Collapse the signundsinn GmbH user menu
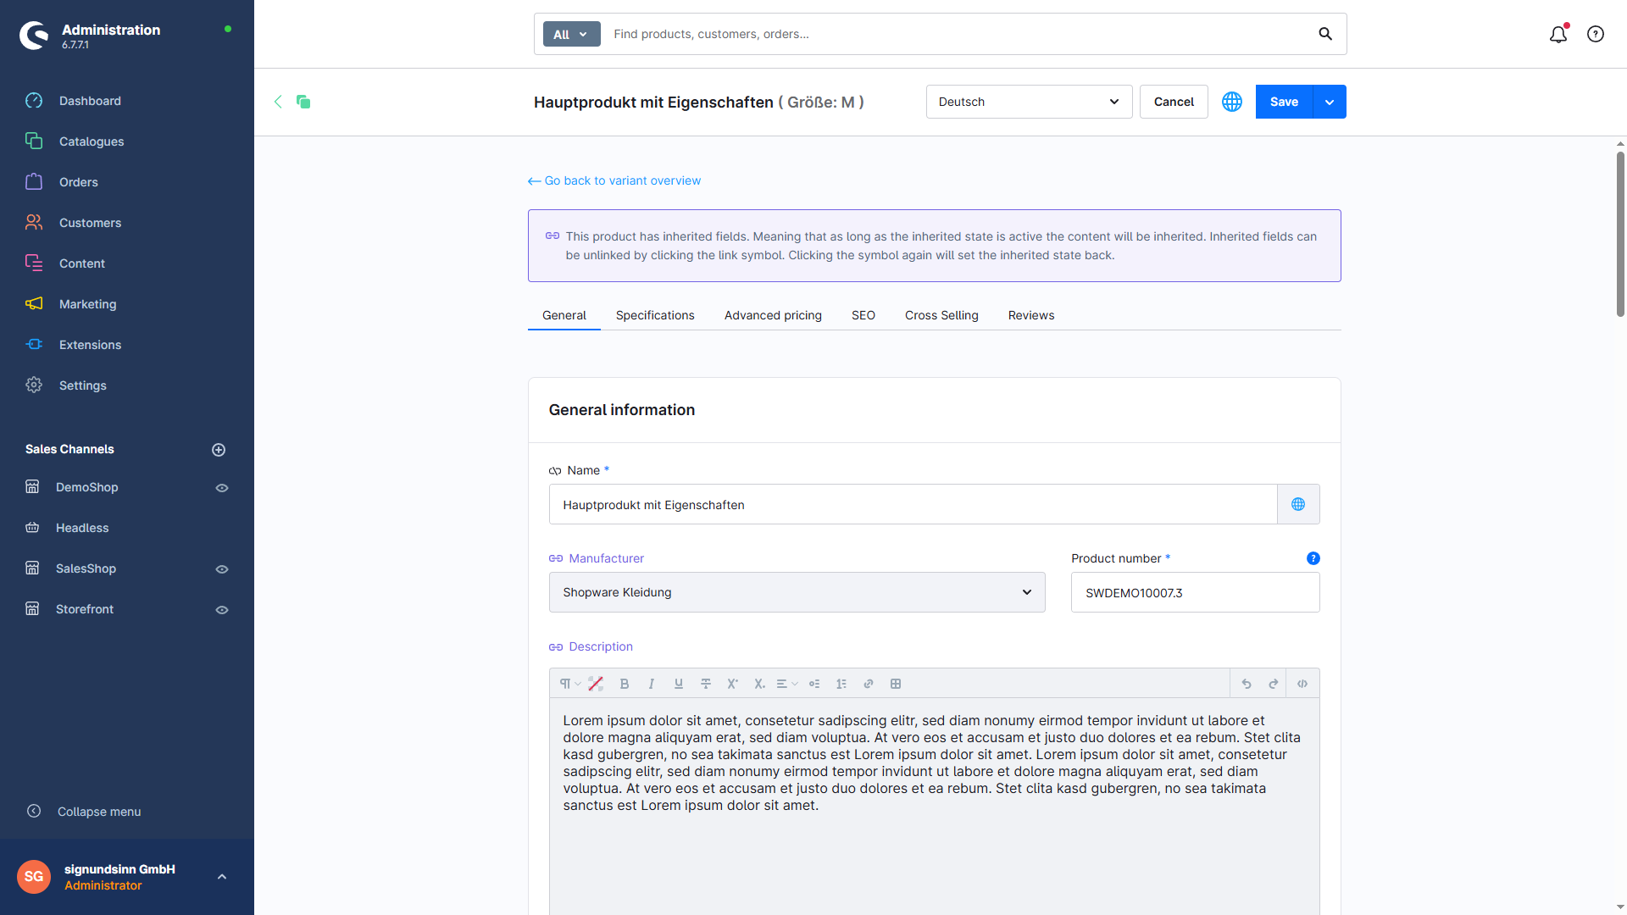This screenshot has width=1627, height=915. (x=221, y=877)
